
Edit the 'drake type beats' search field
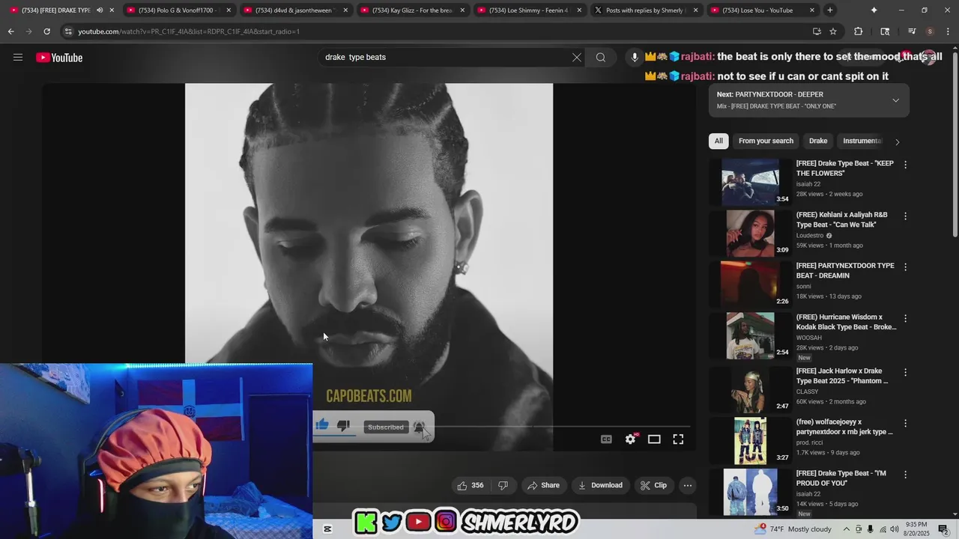pyautogui.click(x=446, y=58)
